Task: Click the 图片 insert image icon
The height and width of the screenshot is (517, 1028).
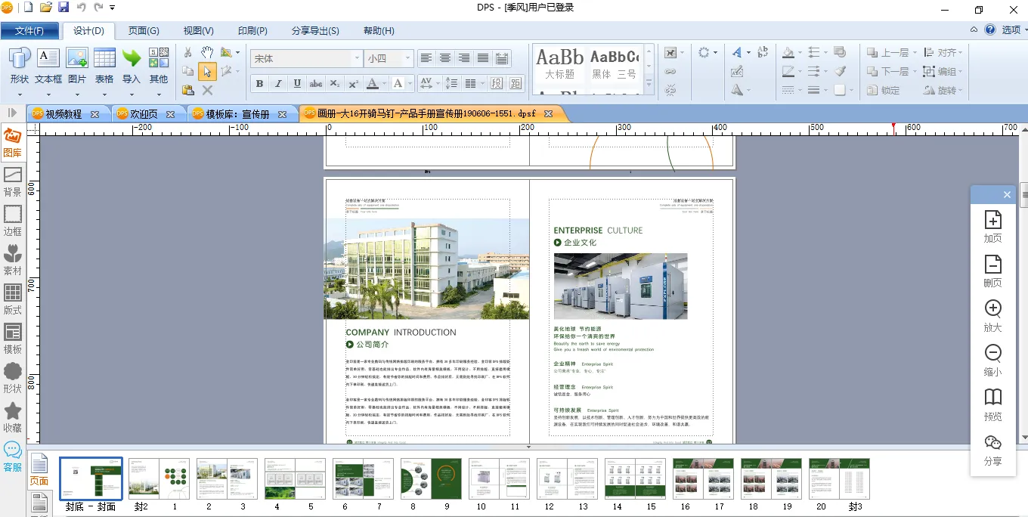Action: (77, 66)
